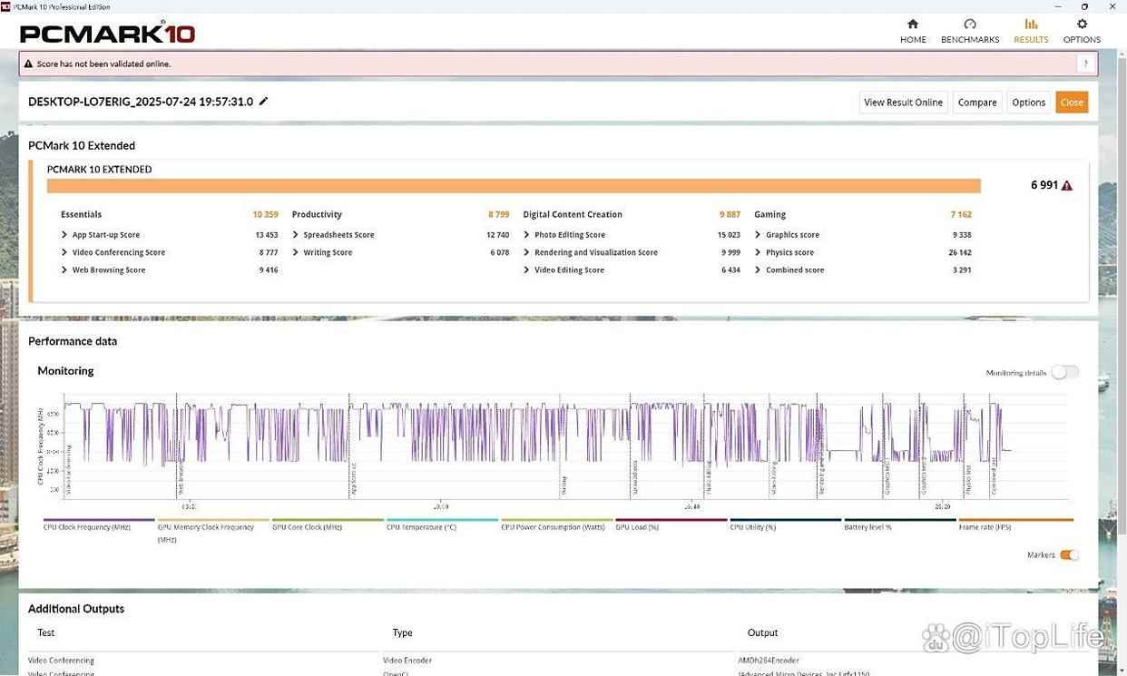Viewport: 1127px width, 676px height.
Task: Click the CPU clock frequency monitoring chart
Action: pos(566,446)
